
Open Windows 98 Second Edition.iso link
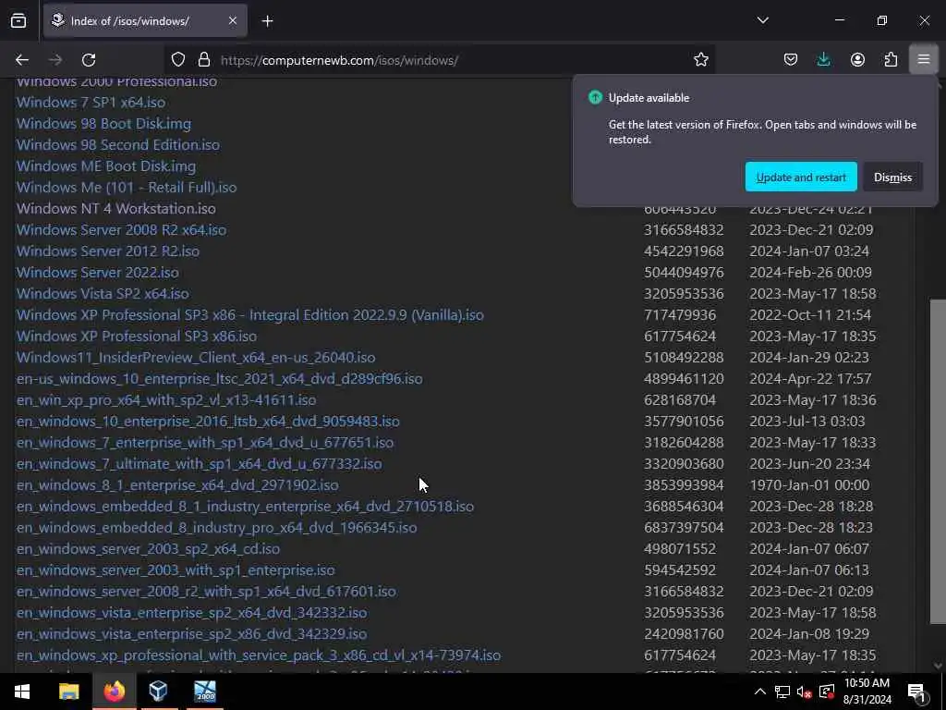[117, 145]
